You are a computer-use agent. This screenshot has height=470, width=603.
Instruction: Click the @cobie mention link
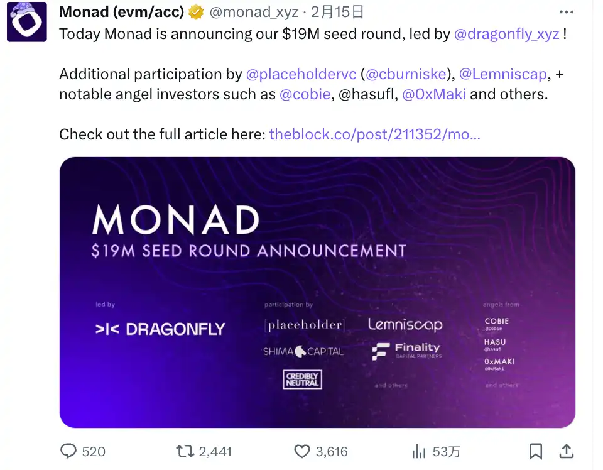click(306, 94)
